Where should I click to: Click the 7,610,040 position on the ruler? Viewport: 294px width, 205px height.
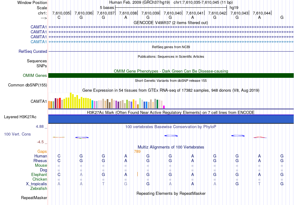point(172,13)
